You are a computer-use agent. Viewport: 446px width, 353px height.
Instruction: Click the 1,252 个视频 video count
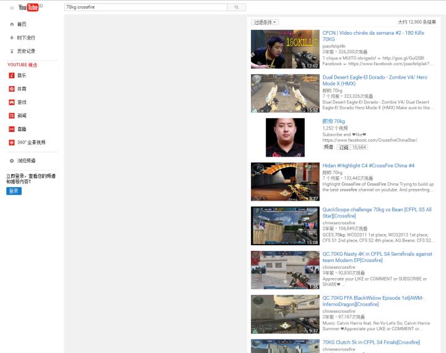335,128
